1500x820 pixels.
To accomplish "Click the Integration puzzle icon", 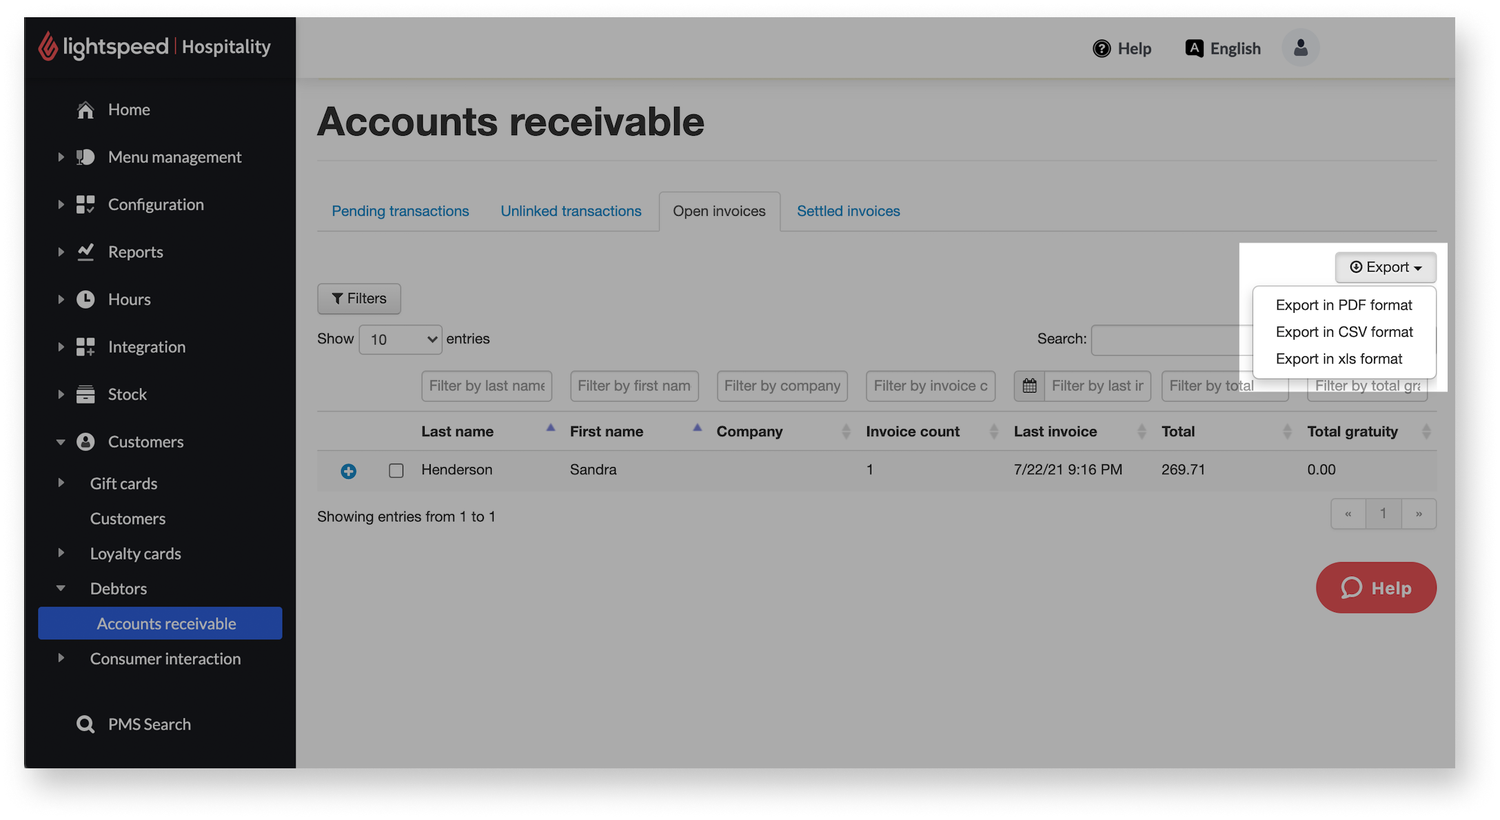I will point(85,347).
